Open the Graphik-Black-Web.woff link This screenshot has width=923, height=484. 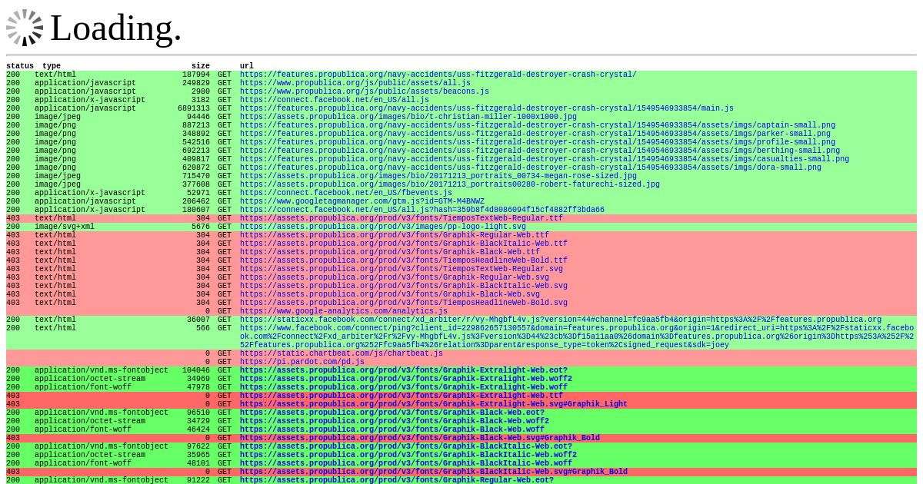click(392, 429)
